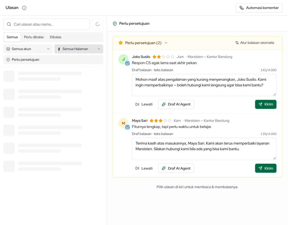Focus the Cari ulasan atau nama search field

click(46, 24)
